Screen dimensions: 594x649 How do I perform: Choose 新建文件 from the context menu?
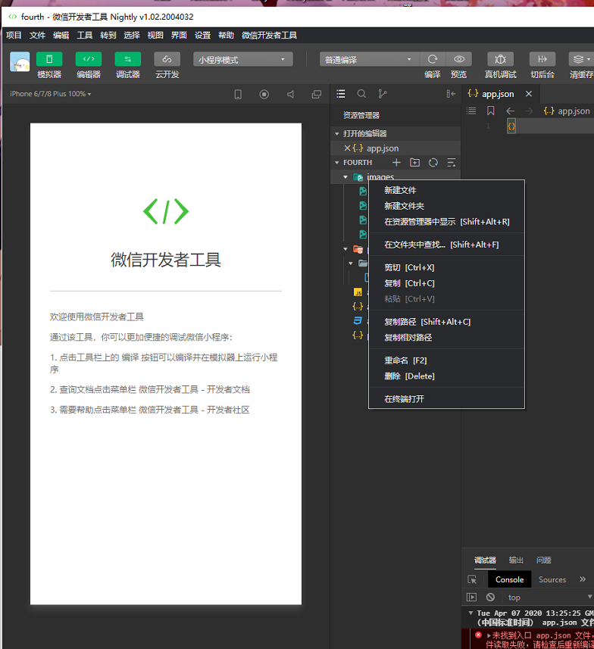click(446, 190)
